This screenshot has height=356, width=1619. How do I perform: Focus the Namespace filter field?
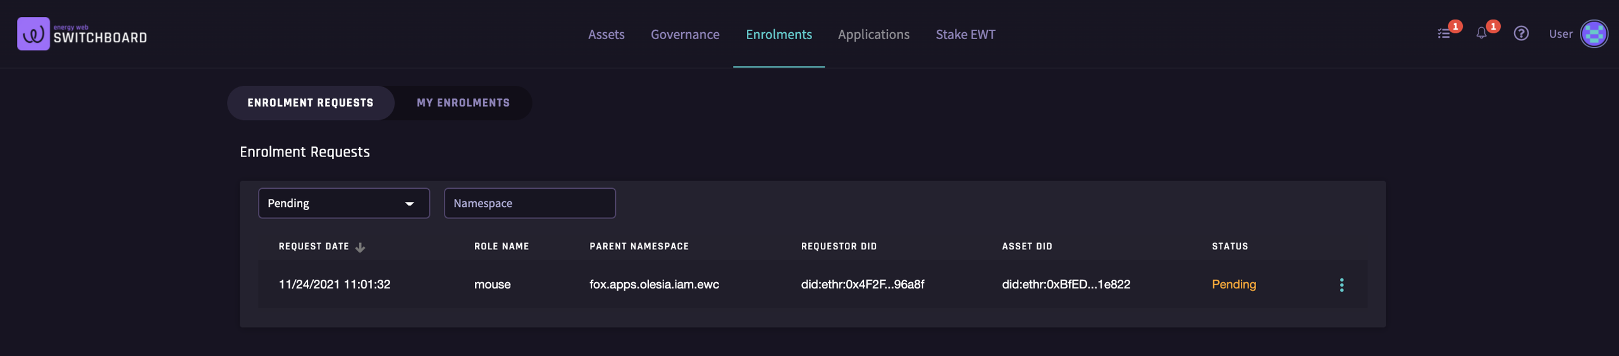click(529, 203)
